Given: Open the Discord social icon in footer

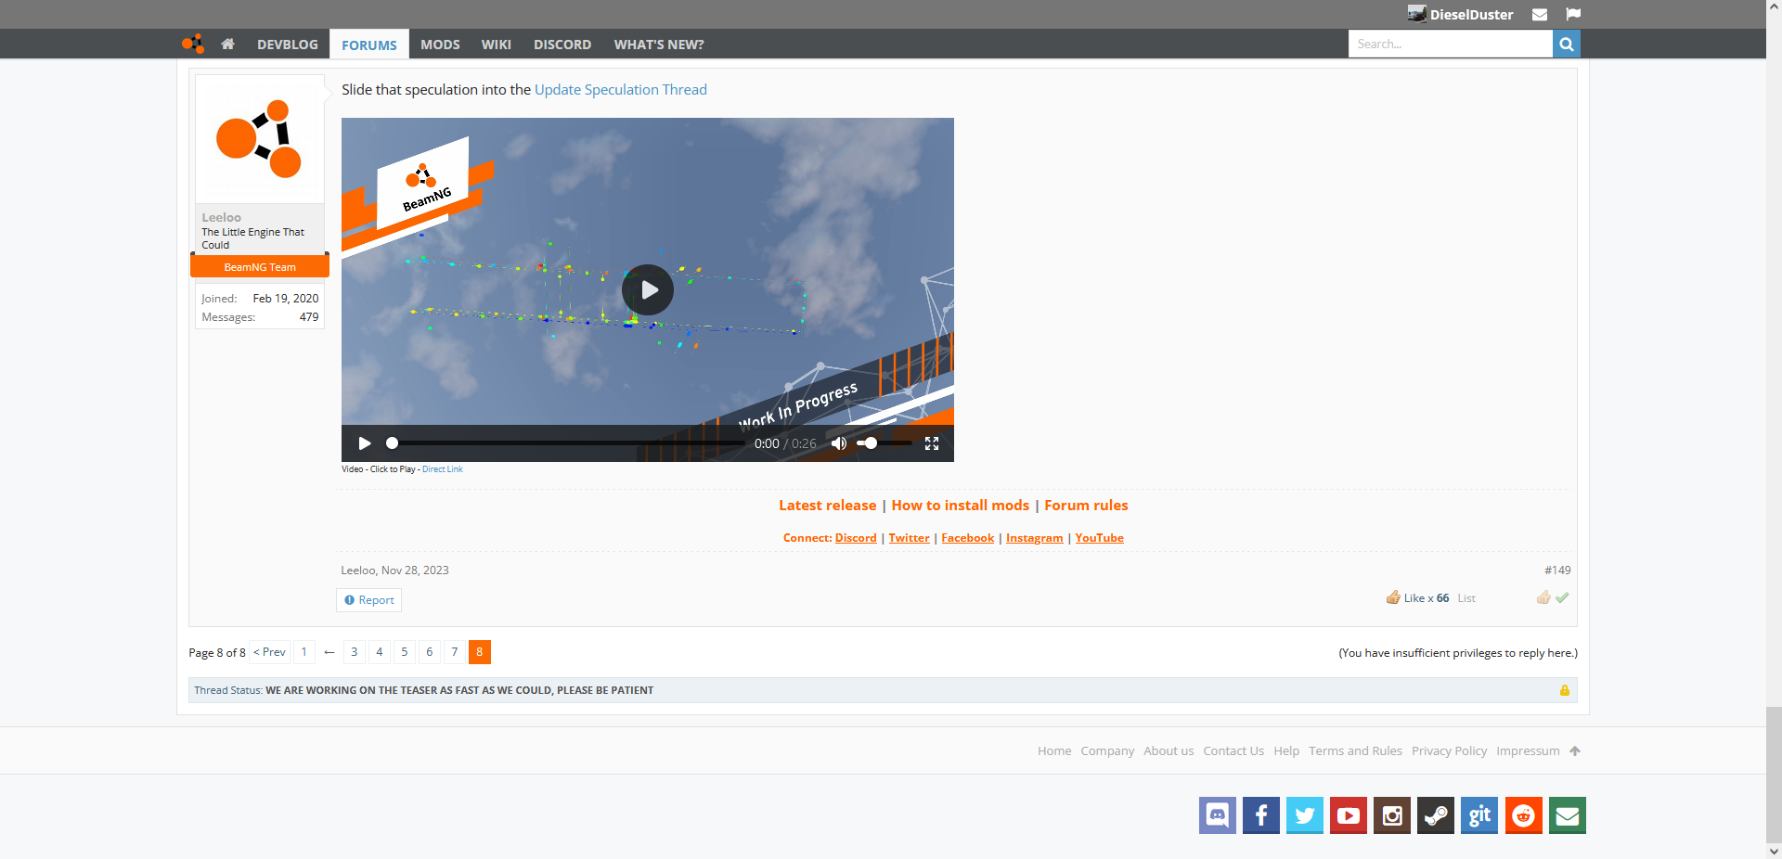Looking at the screenshot, I should click(x=1218, y=815).
